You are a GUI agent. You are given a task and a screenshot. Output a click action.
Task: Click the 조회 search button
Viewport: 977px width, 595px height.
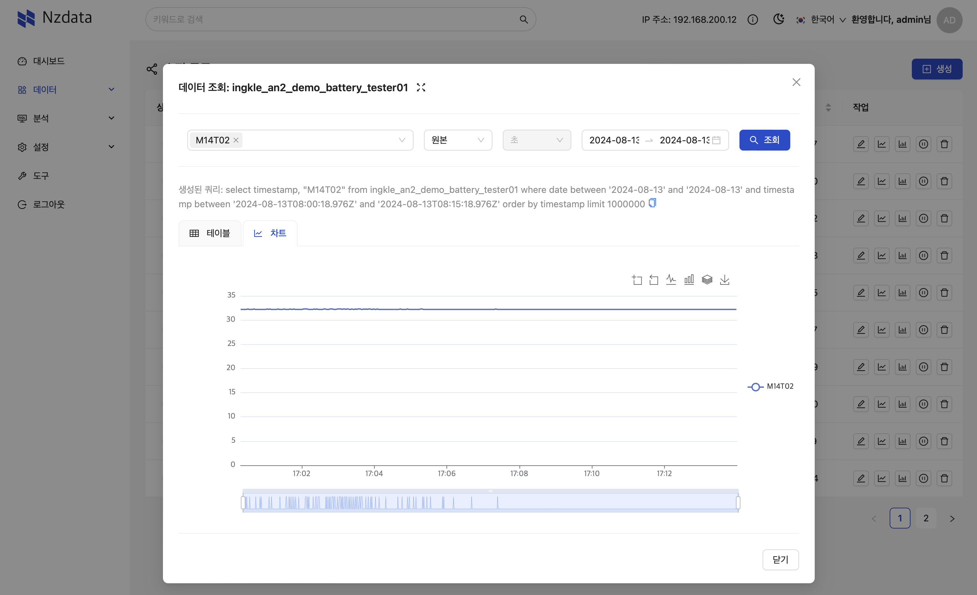pyautogui.click(x=765, y=140)
